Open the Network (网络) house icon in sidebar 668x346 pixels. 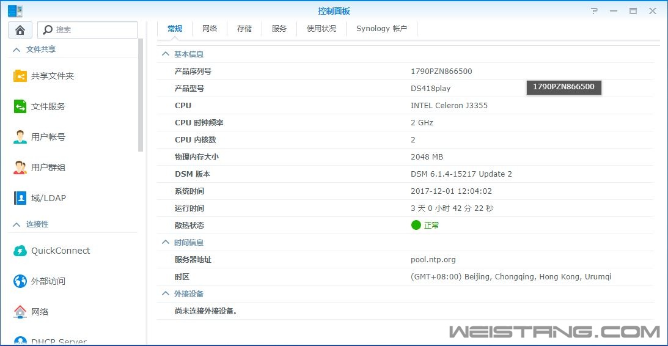tap(20, 312)
